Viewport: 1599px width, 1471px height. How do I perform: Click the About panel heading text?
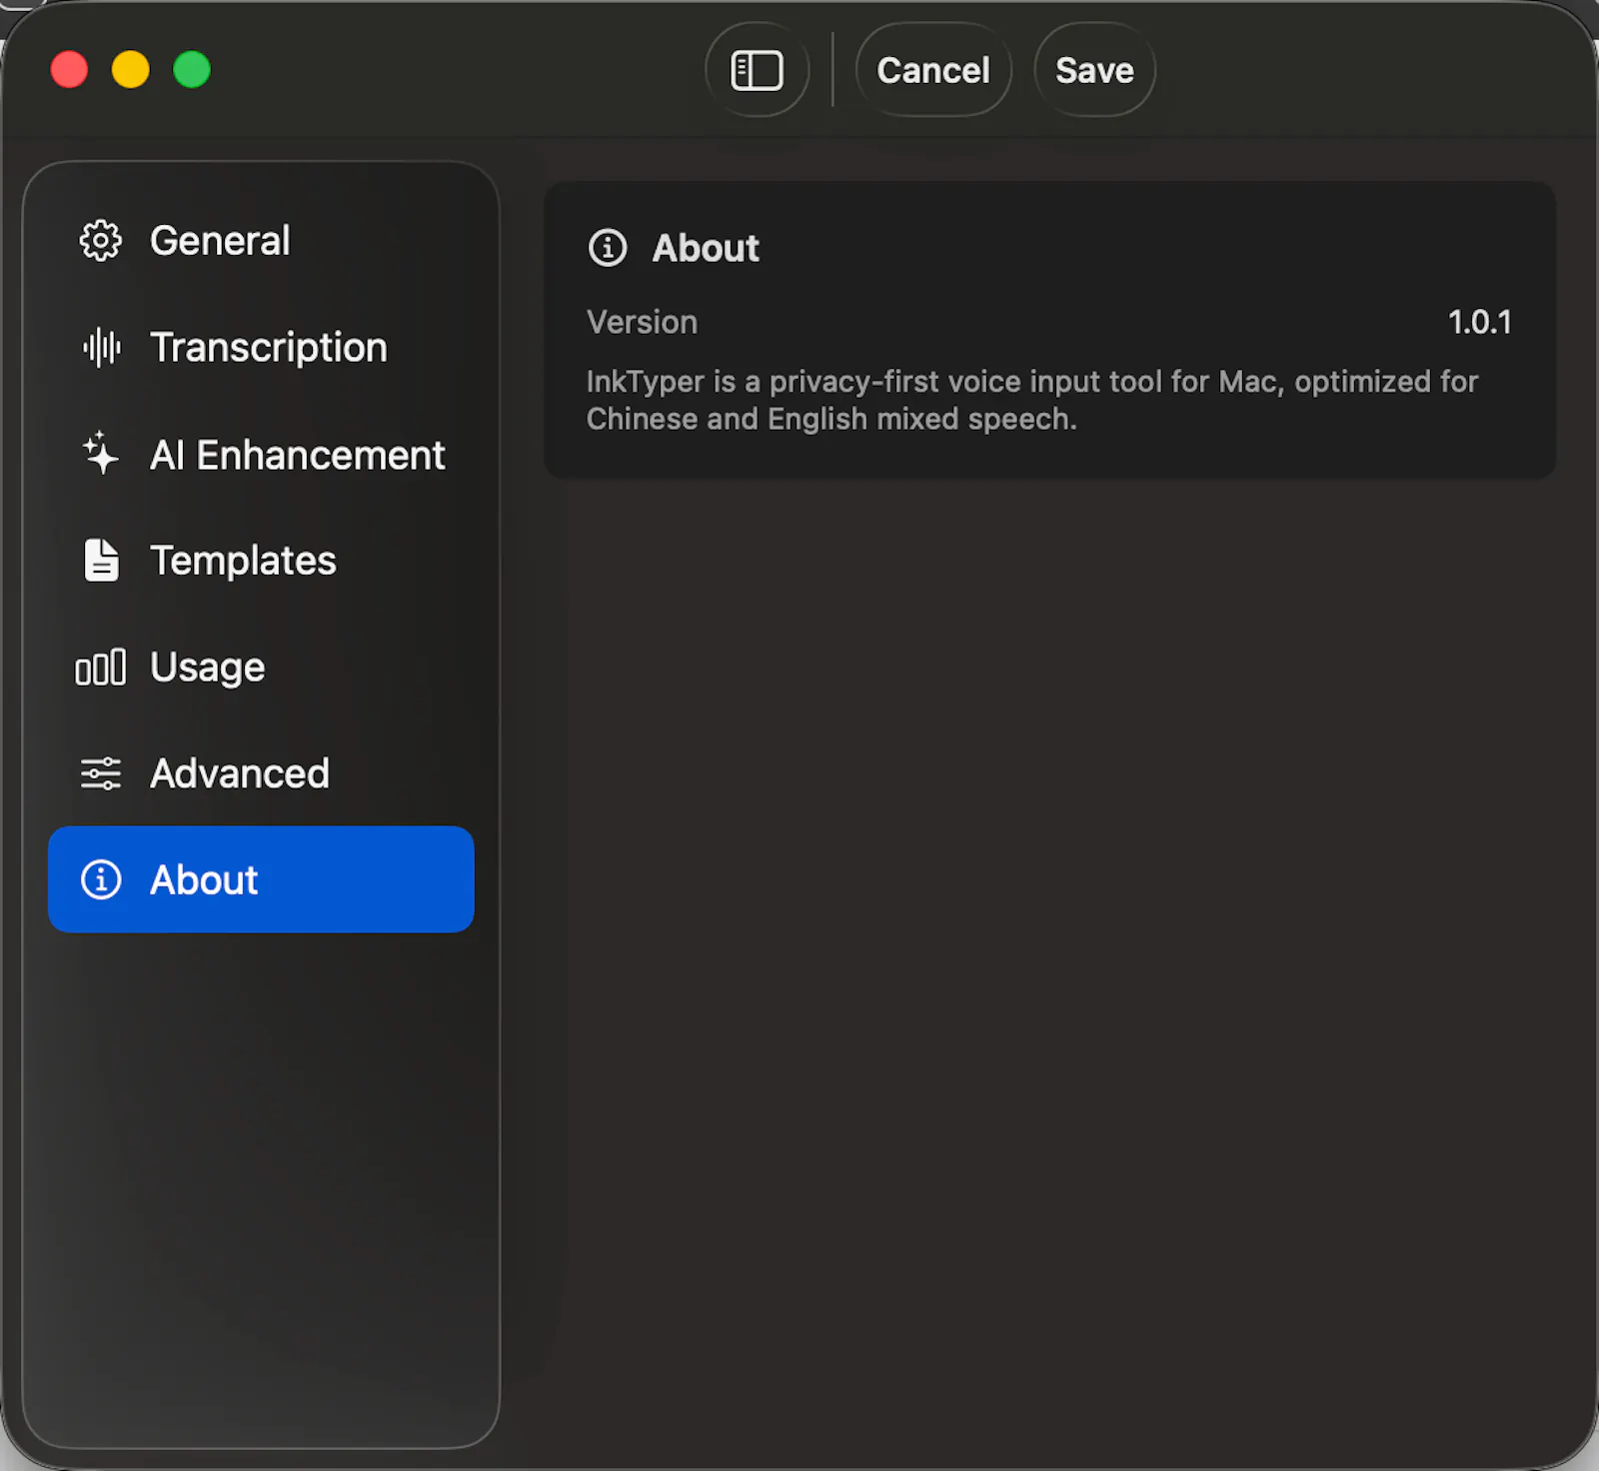click(706, 248)
